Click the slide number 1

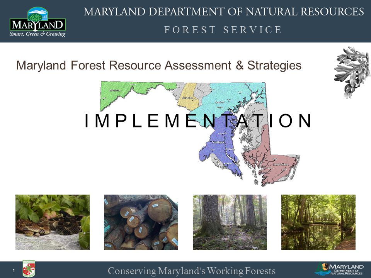click(14, 271)
